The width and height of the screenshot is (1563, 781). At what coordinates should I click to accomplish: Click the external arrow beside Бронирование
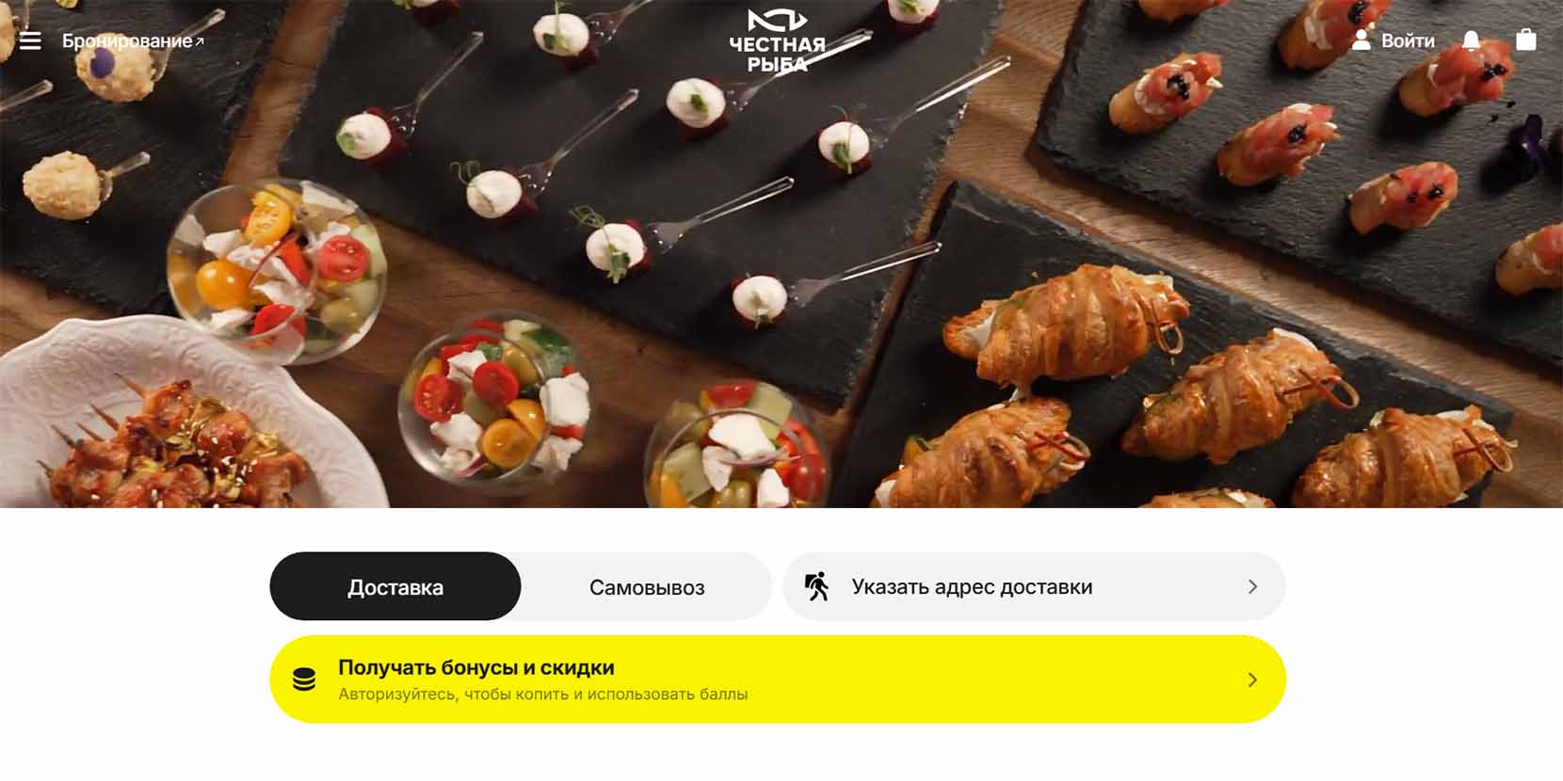point(200,41)
